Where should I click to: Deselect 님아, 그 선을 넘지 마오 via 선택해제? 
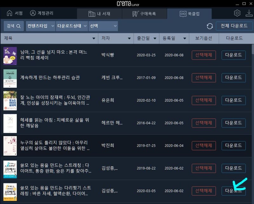coord(204,55)
